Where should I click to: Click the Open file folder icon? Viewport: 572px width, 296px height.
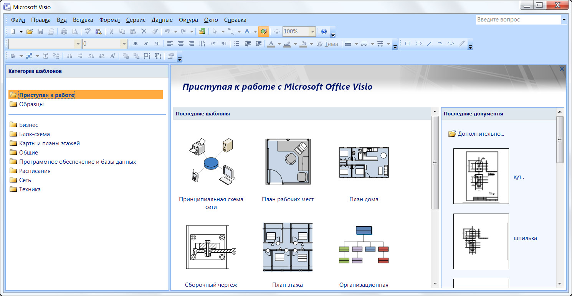coord(30,31)
